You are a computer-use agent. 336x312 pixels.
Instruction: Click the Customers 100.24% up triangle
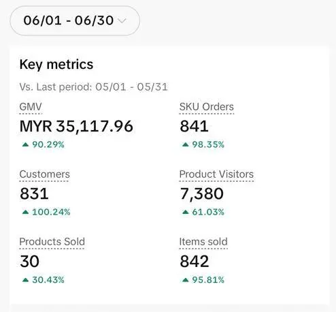25,212
